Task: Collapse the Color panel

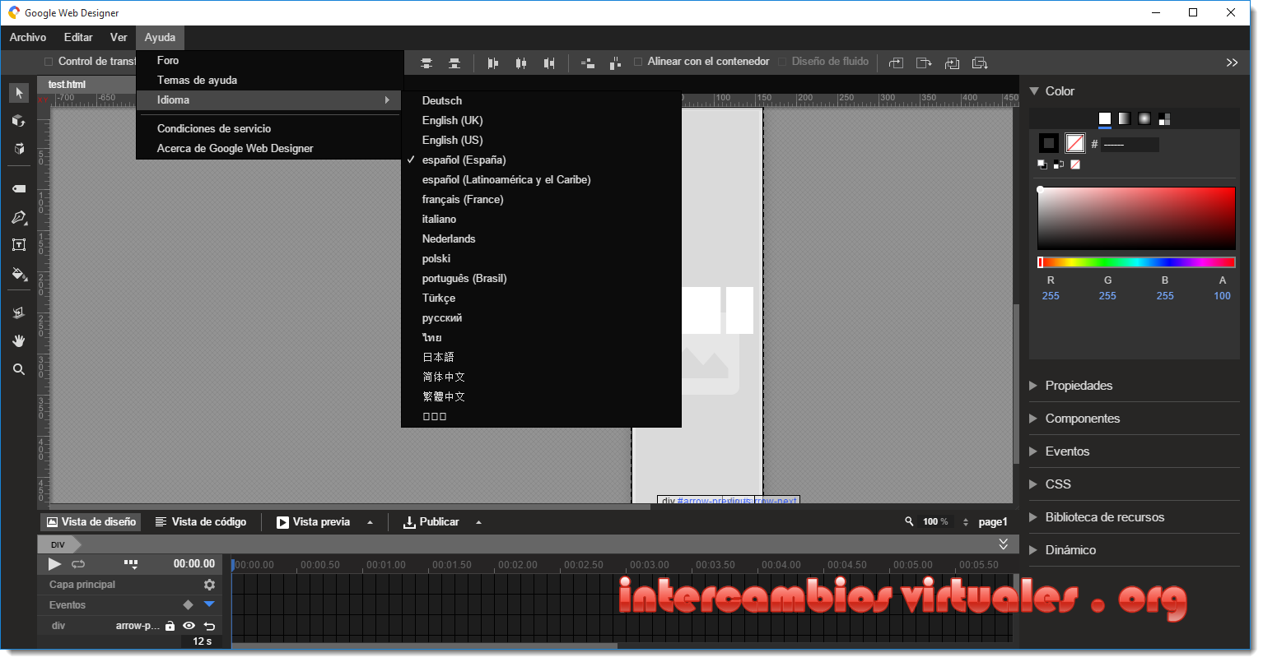Action: coord(1034,91)
